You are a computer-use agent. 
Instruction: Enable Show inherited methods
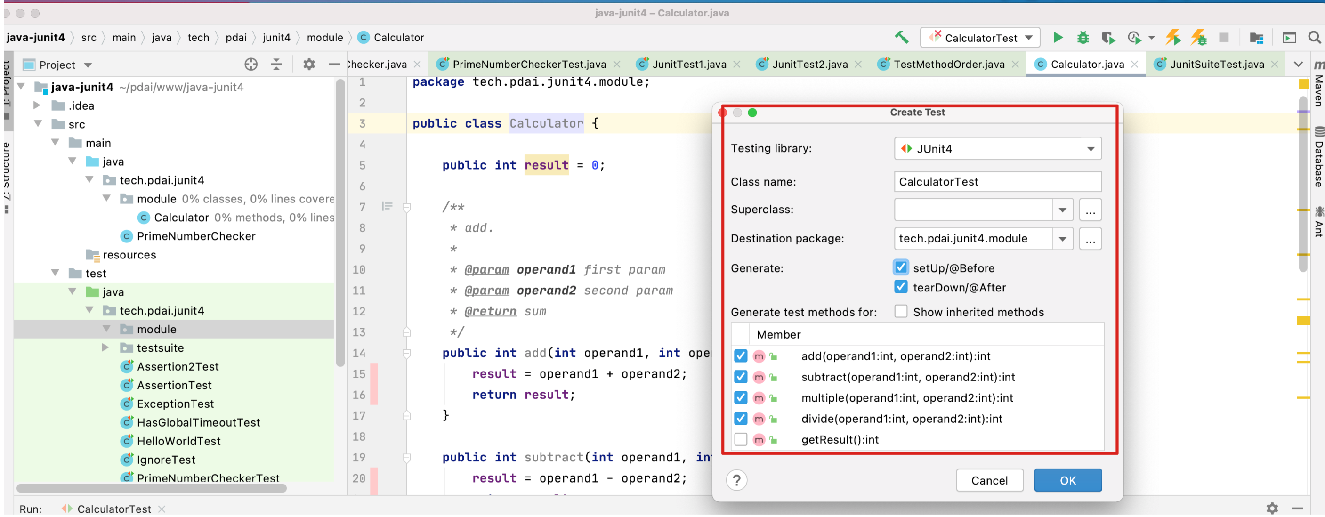point(901,312)
